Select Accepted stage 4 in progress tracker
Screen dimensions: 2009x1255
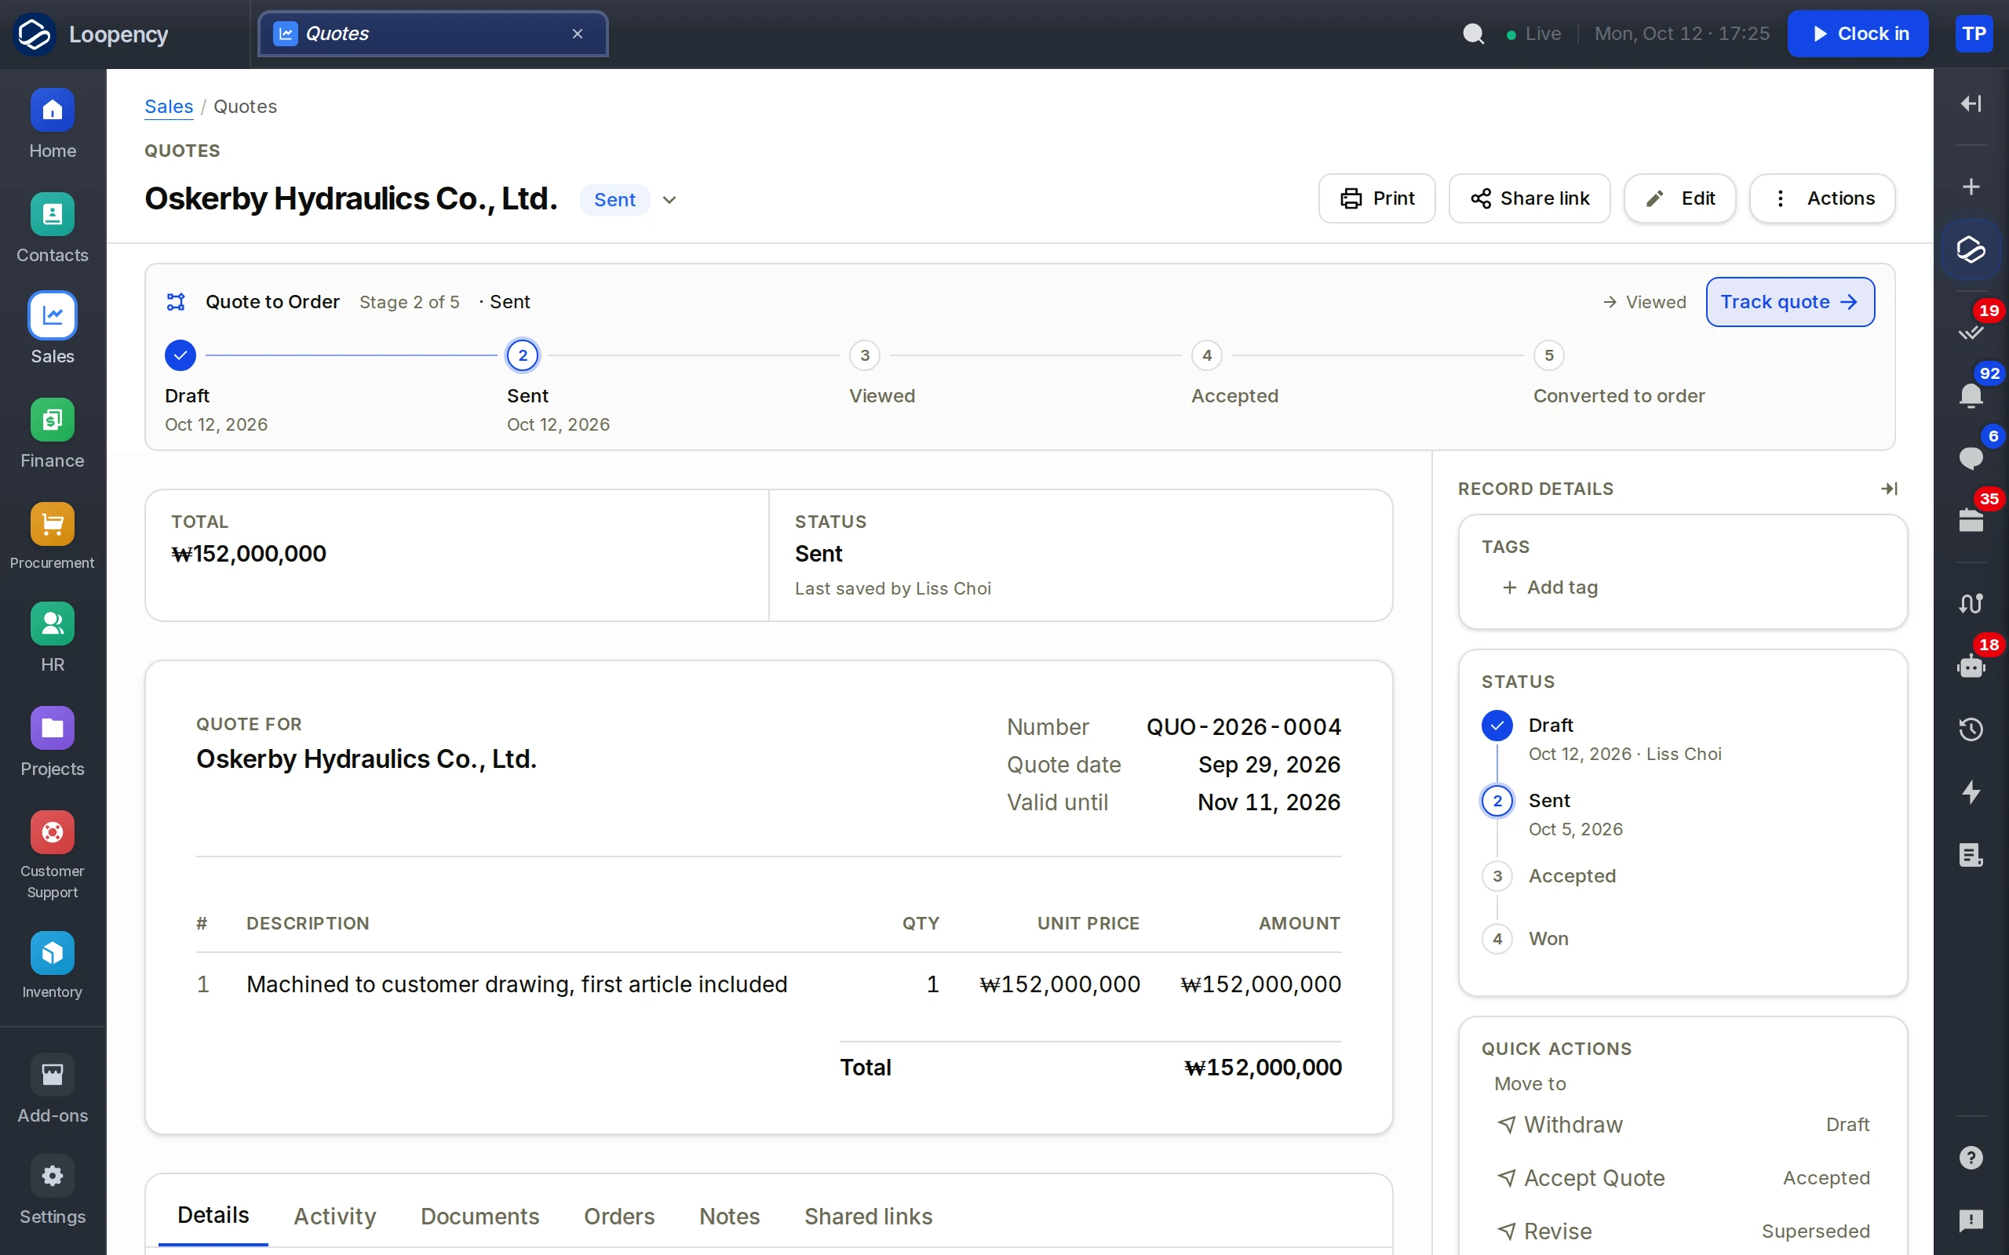pos(1206,355)
